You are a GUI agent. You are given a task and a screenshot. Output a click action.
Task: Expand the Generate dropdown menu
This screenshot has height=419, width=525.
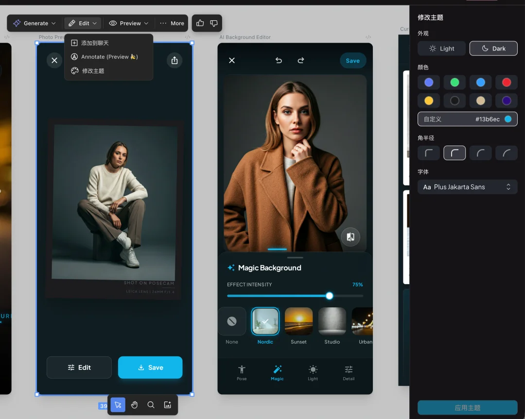[x=35, y=23]
